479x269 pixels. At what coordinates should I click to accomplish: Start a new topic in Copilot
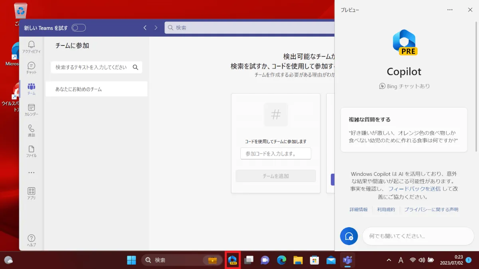pyautogui.click(x=349, y=236)
